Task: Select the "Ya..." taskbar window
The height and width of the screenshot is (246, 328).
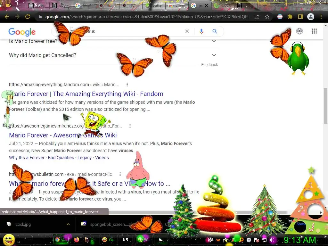Action: (109, 240)
